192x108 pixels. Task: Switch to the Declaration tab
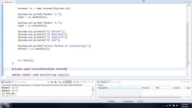[x=21, y=82]
